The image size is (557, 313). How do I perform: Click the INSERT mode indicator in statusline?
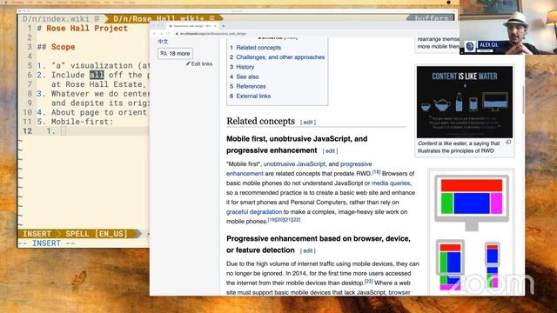point(37,234)
